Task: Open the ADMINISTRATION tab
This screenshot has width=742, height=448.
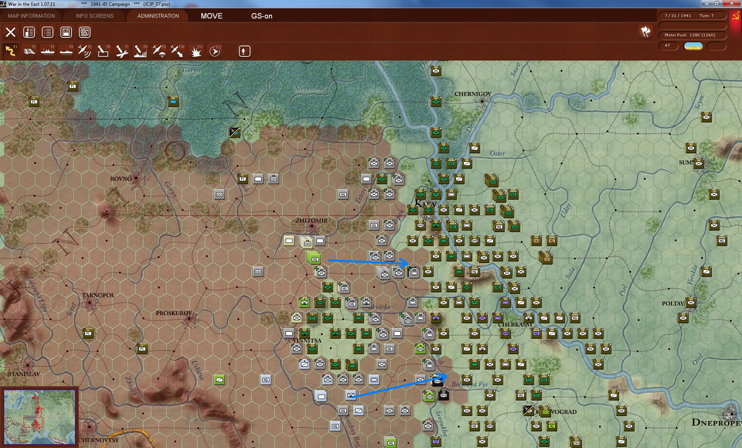Action: [x=158, y=16]
